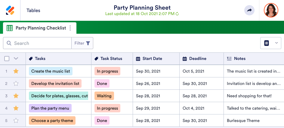Click the Deadline column calendar icon
This screenshot has width=284, height=128.
[x=185, y=59]
